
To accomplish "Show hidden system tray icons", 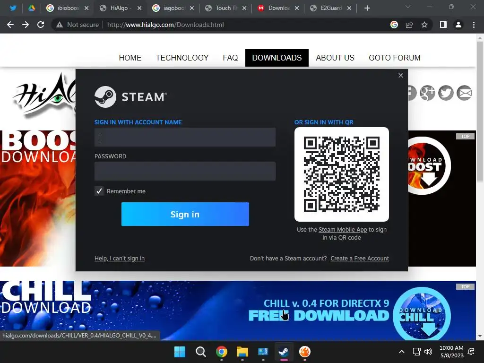I will pos(402,352).
